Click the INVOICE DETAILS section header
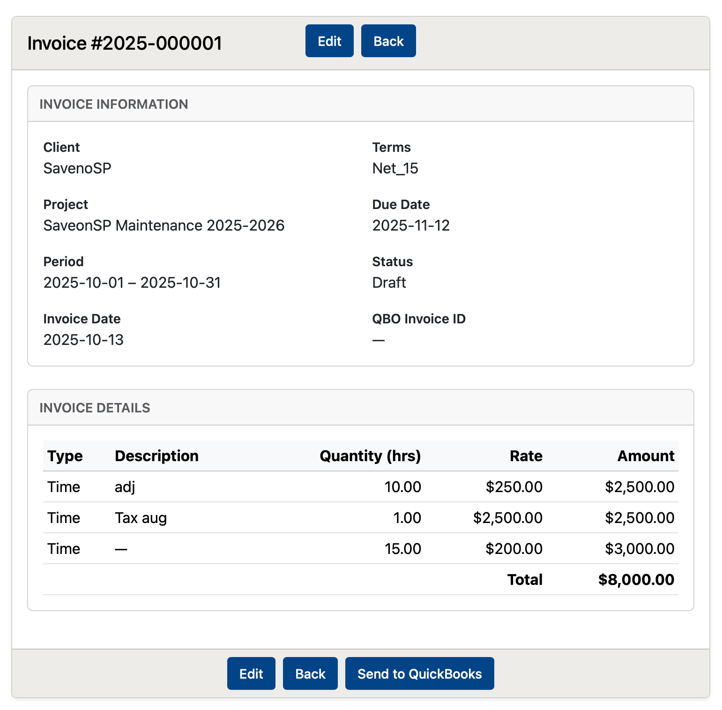 click(x=95, y=408)
